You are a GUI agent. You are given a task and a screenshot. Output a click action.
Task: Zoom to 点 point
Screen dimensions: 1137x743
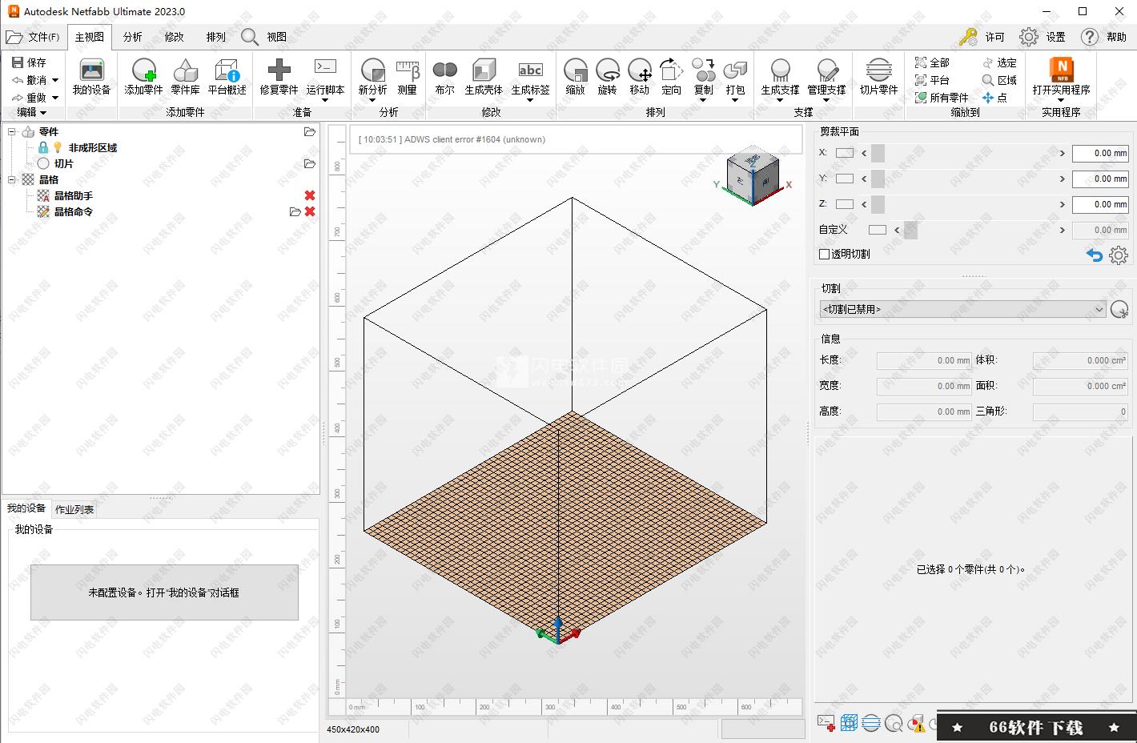pyautogui.click(x=994, y=98)
